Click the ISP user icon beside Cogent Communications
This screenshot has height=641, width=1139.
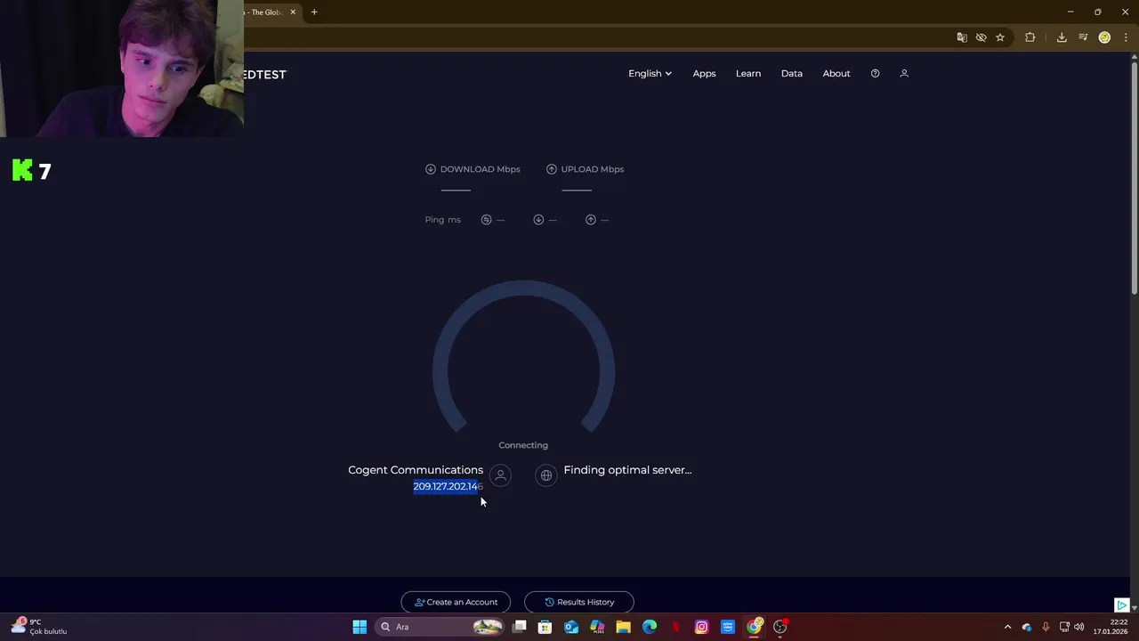click(x=501, y=475)
